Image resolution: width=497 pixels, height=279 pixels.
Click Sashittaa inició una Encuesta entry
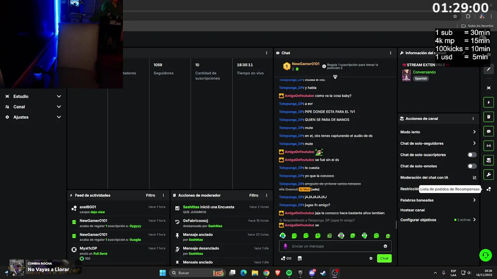click(221, 209)
